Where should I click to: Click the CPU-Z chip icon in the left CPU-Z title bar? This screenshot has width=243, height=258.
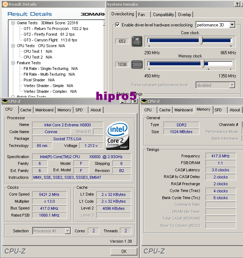(5, 101)
